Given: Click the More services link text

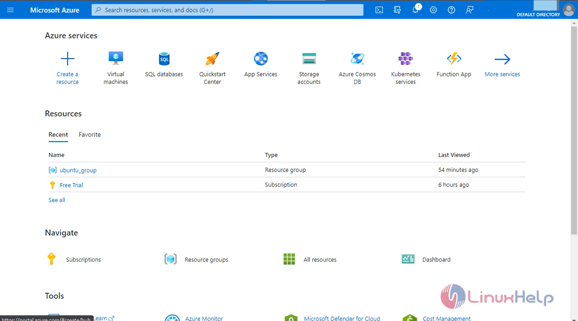Looking at the screenshot, I should pyautogui.click(x=502, y=74).
